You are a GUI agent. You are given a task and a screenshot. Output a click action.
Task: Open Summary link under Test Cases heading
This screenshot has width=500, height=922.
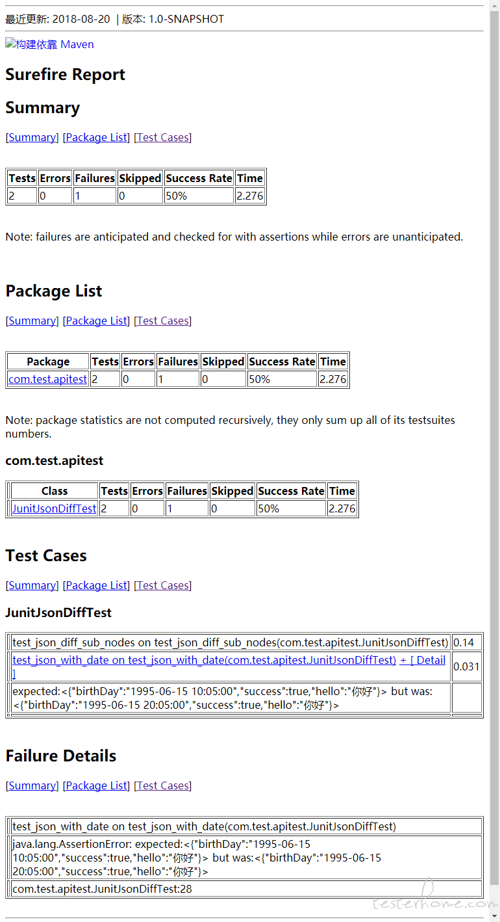click(32, 585)
